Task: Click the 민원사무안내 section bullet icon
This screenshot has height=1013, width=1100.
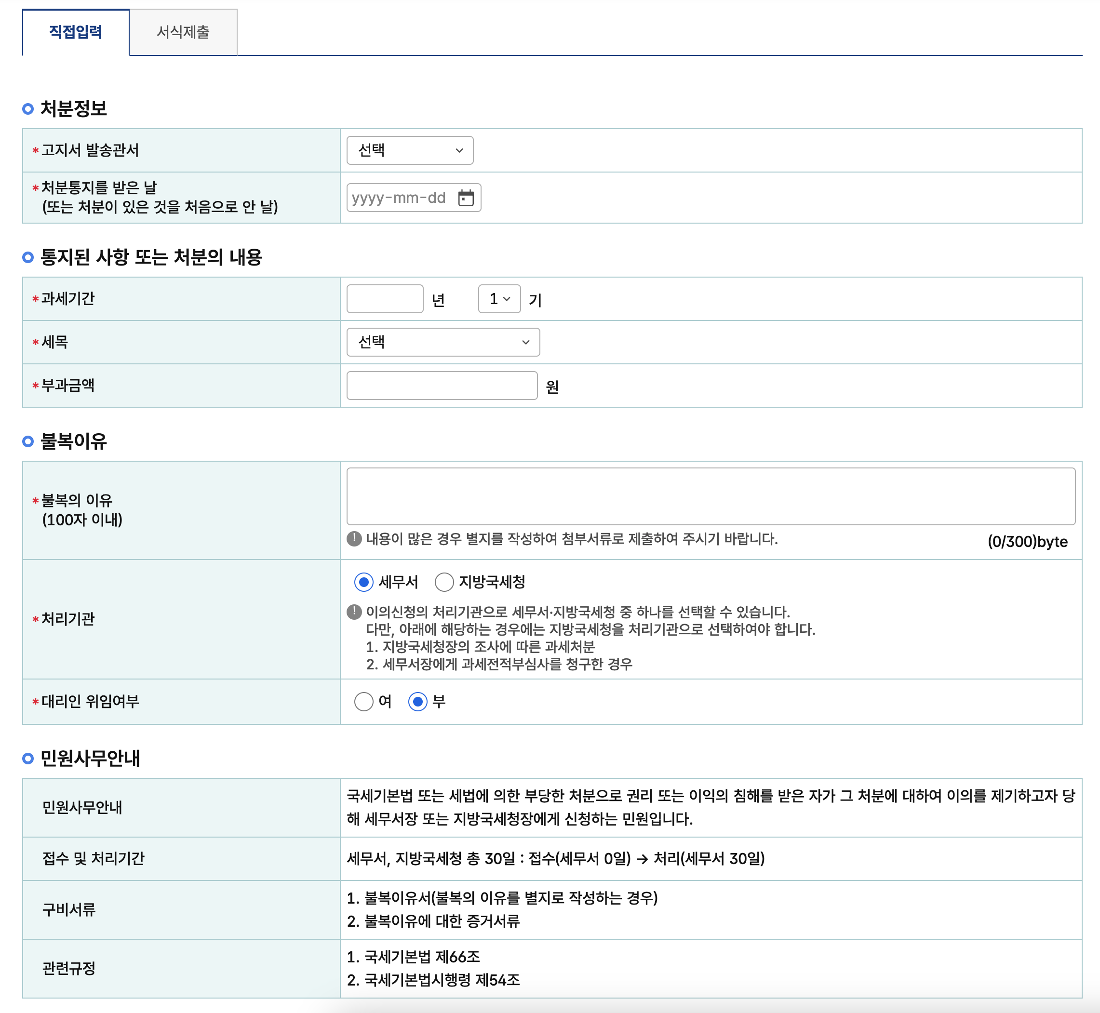Action: coord(28,759)
